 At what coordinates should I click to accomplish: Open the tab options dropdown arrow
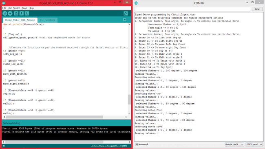tap(125, 20)
